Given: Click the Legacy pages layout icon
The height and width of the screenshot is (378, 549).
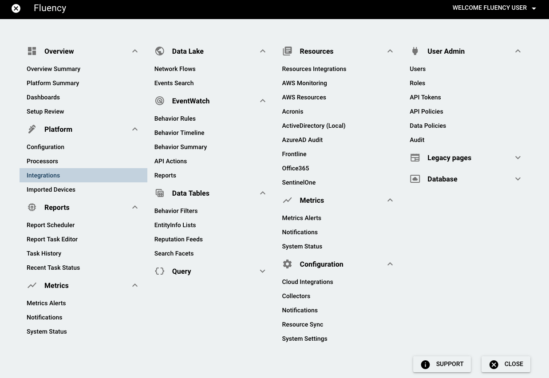Looking at the screenshot, I should pyautogui.click(x=415, y=157).
